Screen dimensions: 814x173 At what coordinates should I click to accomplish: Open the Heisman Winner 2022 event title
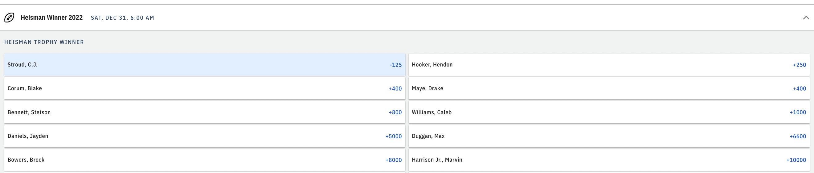coord(51,18)
